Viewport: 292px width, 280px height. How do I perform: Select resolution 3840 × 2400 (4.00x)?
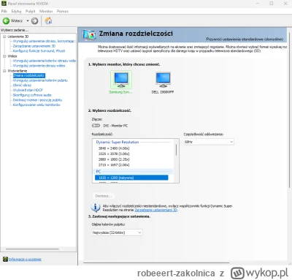tap(114, 148)
